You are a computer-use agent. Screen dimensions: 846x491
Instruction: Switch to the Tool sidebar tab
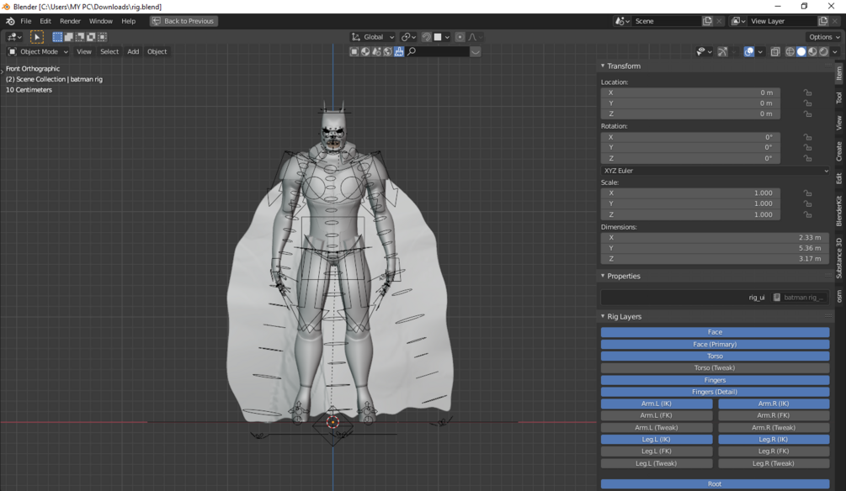[x=839, y=98]
